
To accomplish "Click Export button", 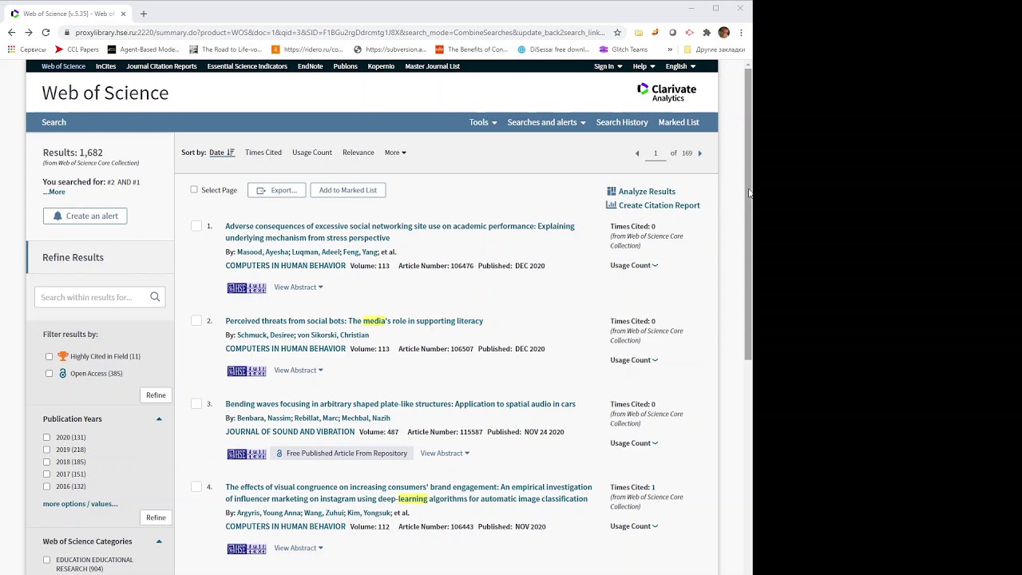I will pyautogui.click(x=276, y=190).
